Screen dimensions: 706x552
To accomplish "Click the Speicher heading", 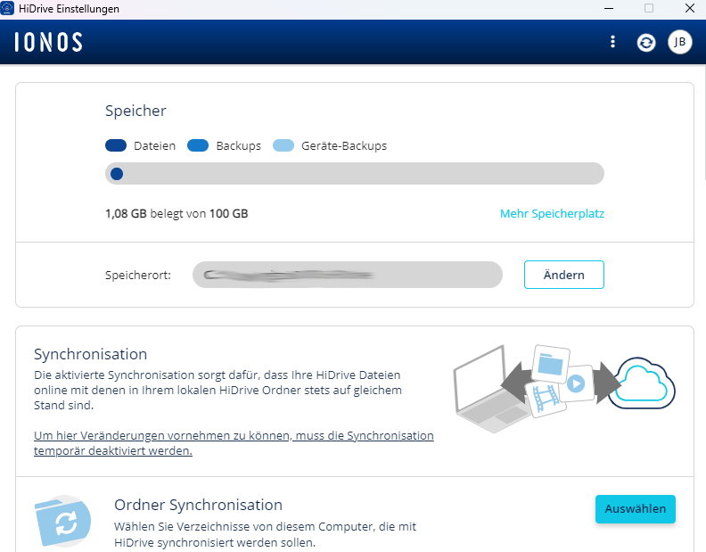I will [x=135, y=111].
